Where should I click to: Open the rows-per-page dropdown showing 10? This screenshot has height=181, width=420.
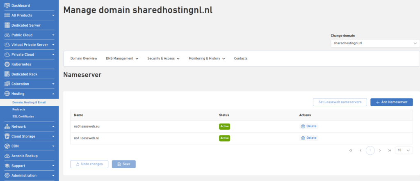404,151
